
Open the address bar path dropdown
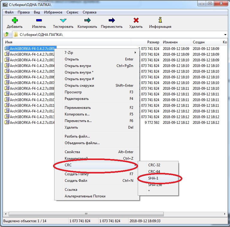(225, 34)
